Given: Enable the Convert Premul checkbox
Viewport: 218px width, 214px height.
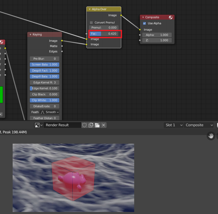Looking at the screenshot, I should [91, 23].
